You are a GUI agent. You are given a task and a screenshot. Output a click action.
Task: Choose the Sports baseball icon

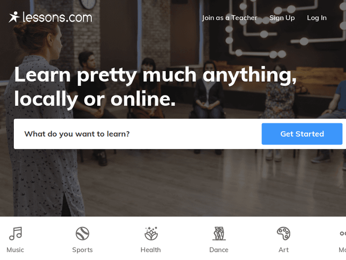[82, 234]
